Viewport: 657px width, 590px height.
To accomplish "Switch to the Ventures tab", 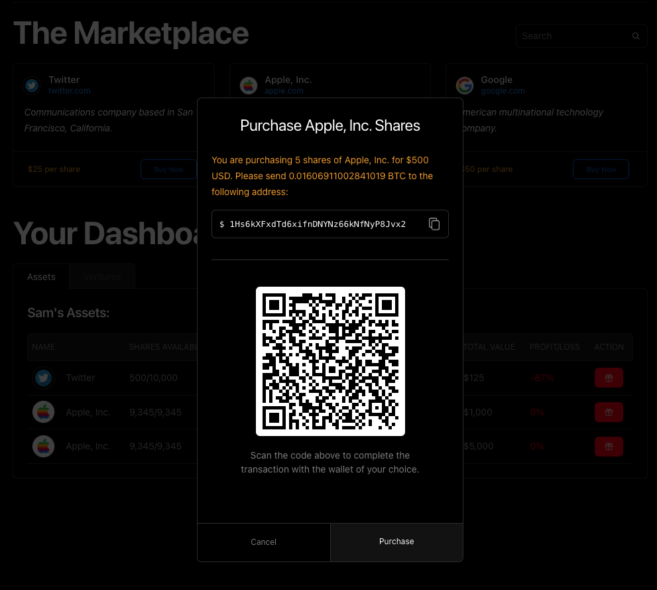I will click(101, 277).
